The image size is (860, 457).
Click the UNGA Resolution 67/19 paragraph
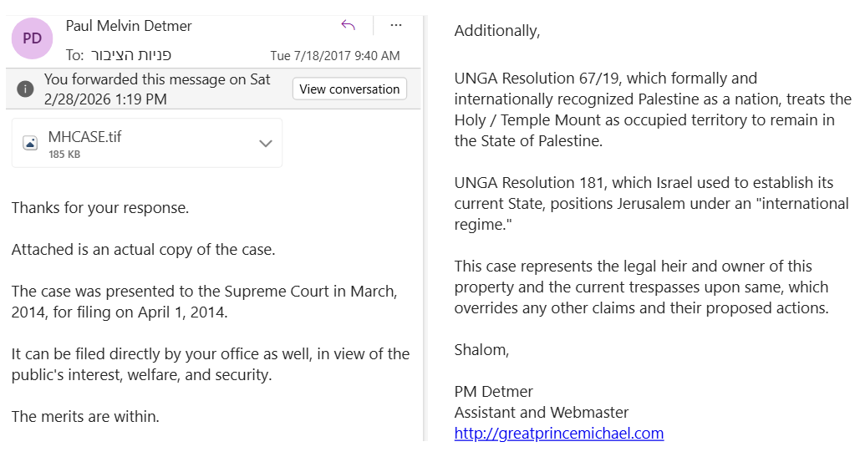point(652,109)
